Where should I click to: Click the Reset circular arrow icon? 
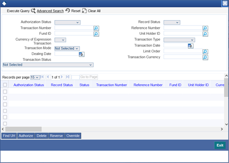click(68, 10)
